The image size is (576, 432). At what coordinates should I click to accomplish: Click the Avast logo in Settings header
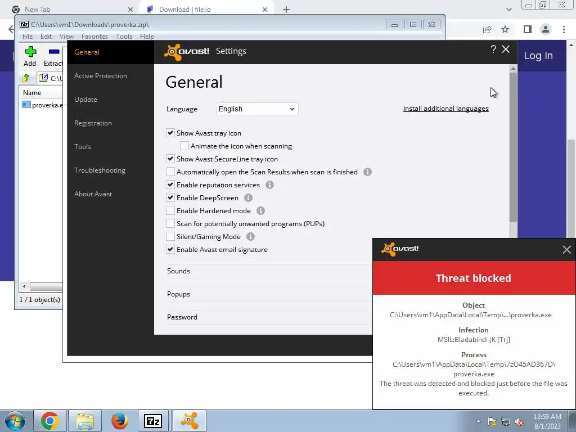point(187,52)
